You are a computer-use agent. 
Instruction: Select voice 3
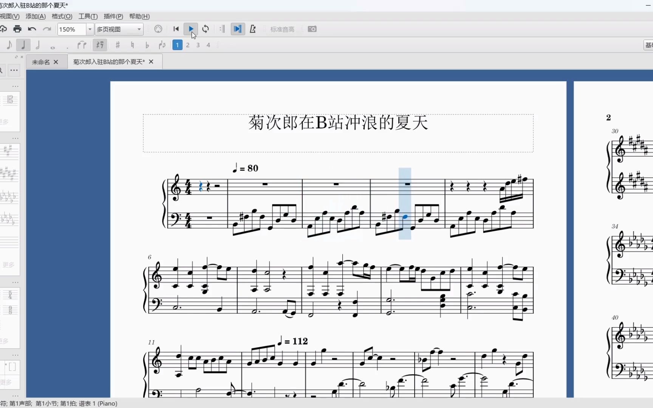coord(198,45)
